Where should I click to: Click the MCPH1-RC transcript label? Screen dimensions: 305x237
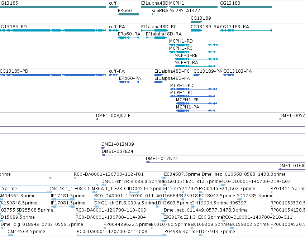[x=181, y=48]
